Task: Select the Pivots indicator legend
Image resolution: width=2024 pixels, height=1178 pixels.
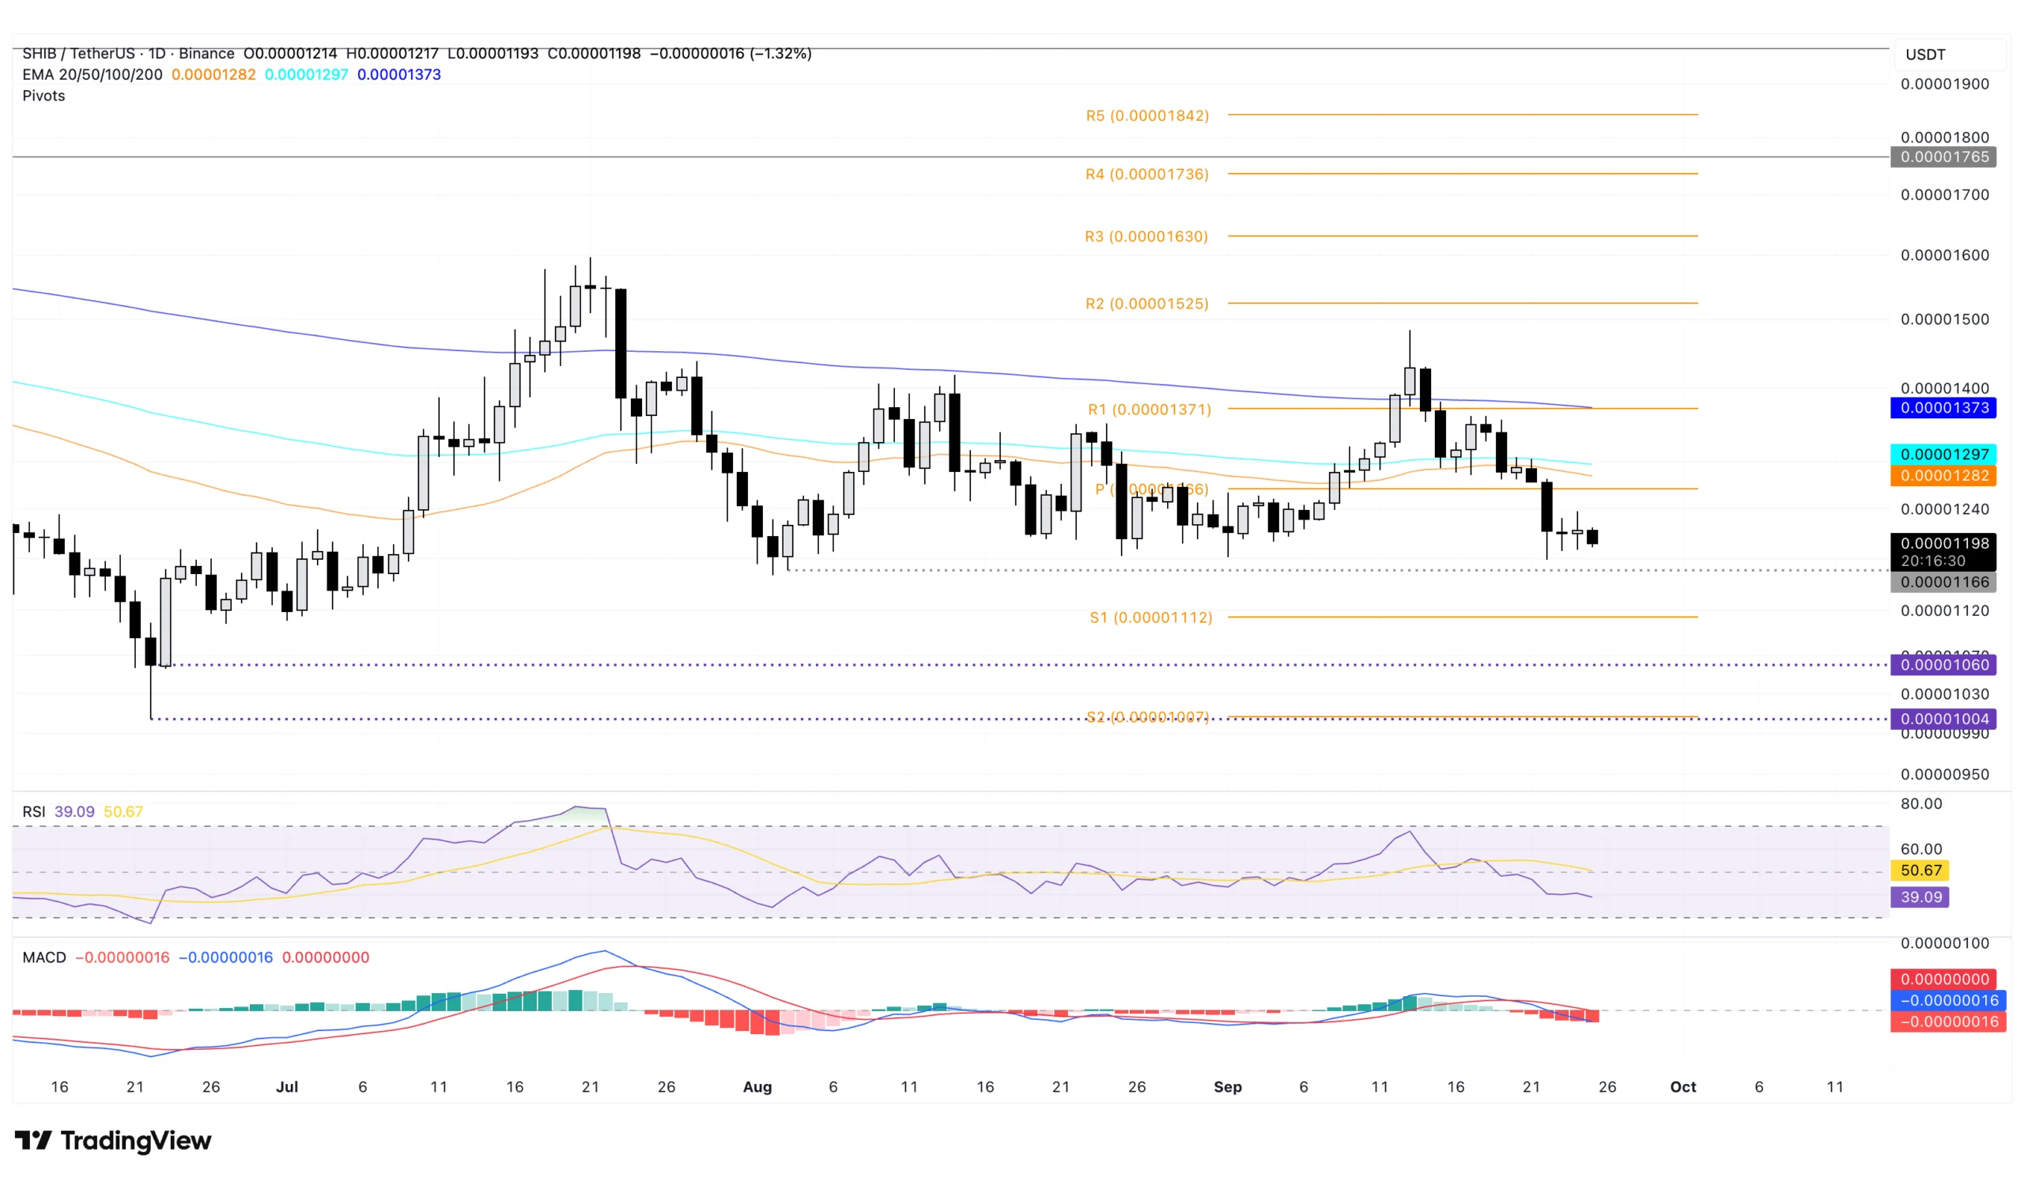Action: pyautogui.click(x=43, y=96)
